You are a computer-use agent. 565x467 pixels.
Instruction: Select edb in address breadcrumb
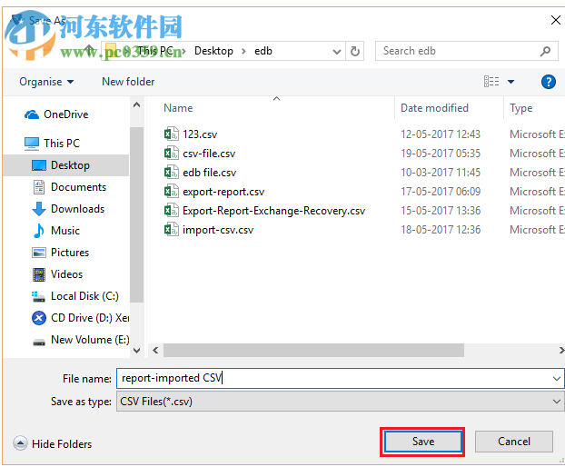pyautogui.click(x=263, y=51)
